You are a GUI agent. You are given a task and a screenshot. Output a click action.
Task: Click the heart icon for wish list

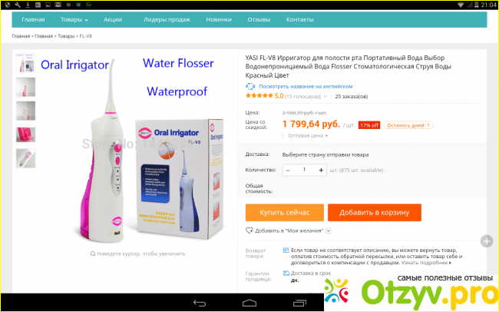pos(249,231)
